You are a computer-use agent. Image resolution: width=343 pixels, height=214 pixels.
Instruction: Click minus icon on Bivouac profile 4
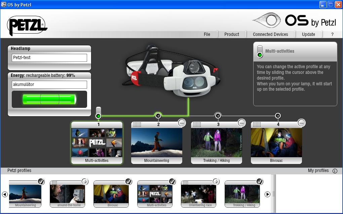pos(301,123)
